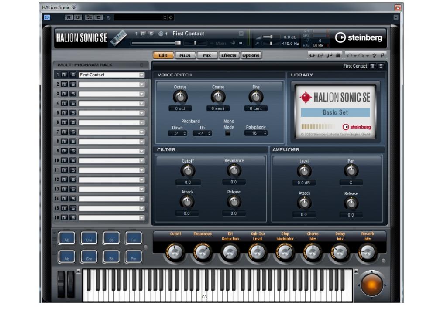Switch to the Edit tab
This screenshot has height=315, width=447.
pos(163,55)
